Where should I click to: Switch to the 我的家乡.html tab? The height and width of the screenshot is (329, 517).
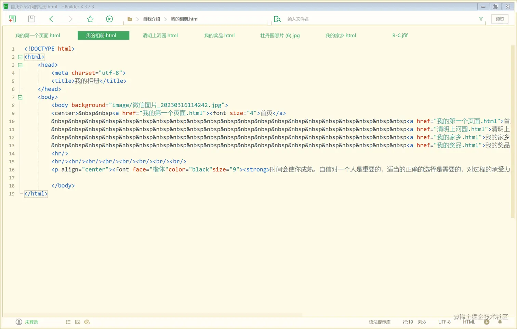click(341, 36)
